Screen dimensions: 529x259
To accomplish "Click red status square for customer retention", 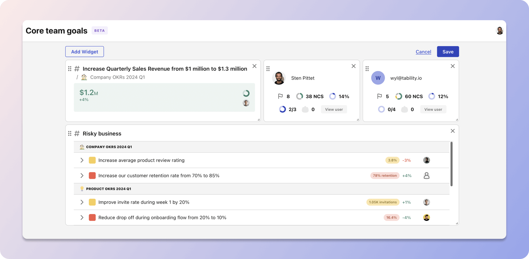I will [92, 175].
